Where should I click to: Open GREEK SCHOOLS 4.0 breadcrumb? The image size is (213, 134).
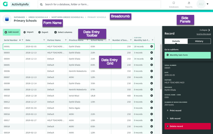click(38, 17)
